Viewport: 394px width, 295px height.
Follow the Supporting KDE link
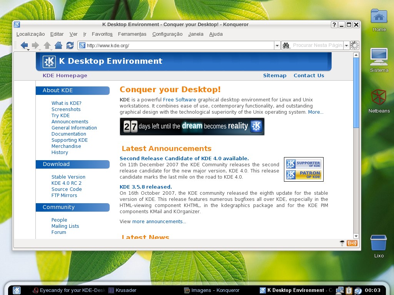click(70, 140)
